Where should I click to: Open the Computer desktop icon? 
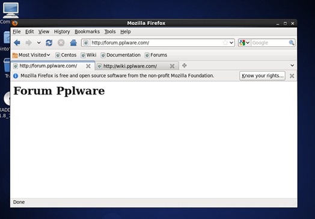pyautogui.click(x=10, y=10)
